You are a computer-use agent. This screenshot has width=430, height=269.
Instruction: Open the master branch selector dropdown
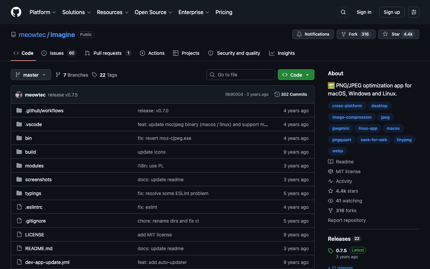[x=31, y=75]
